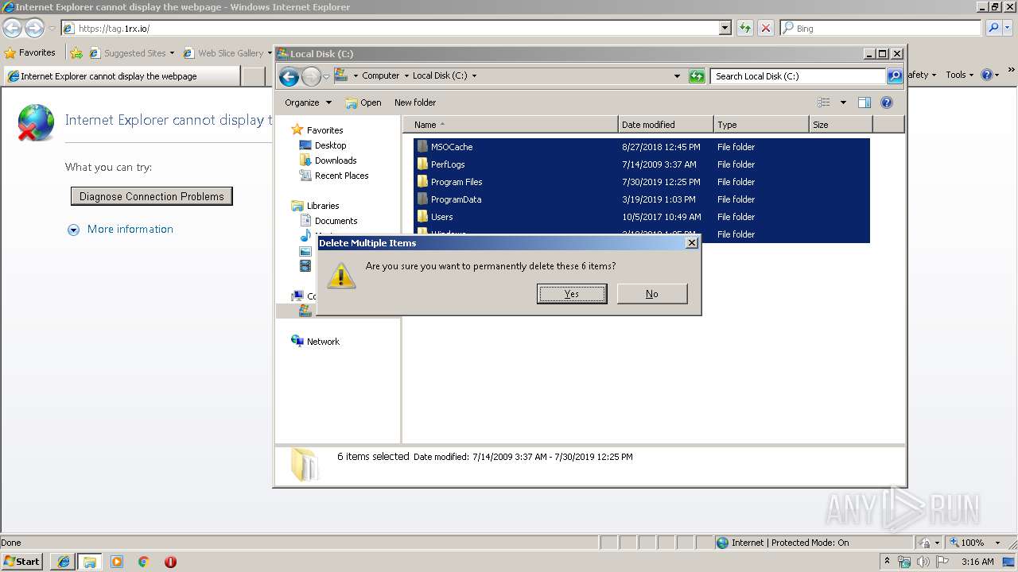
Task: Refresh the Local Disk (C:) folder view
Action: click(697, 76)
